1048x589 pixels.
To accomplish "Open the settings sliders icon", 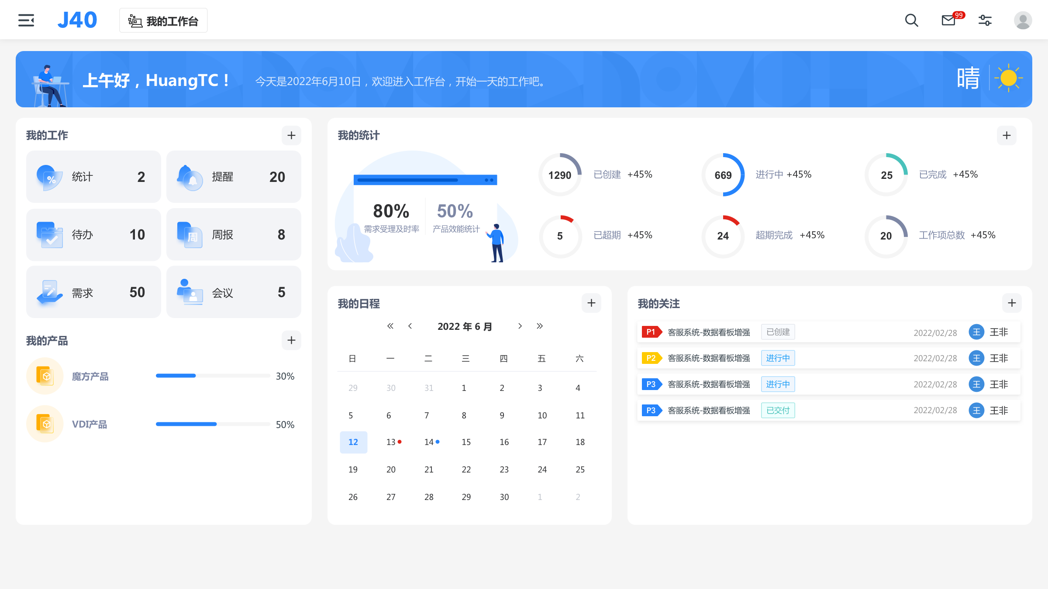I will coord(985,20).
